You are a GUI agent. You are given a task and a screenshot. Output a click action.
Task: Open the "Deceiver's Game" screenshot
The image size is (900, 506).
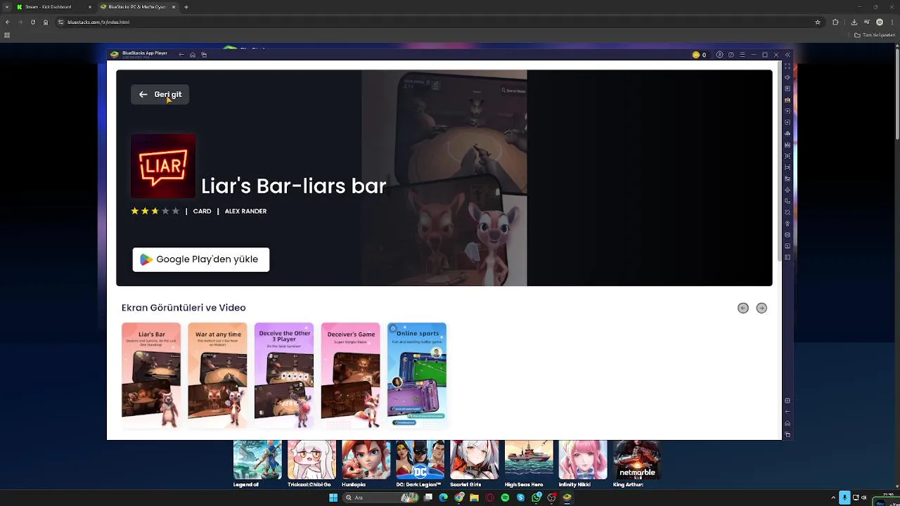point(351,375)
